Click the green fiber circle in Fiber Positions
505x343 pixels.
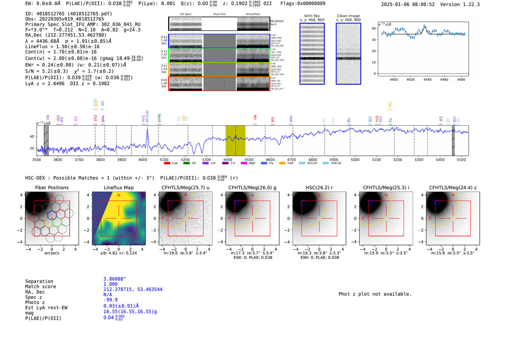click(57, 222)
